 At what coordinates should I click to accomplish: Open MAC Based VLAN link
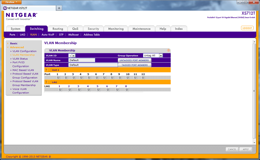click(23, 70)
